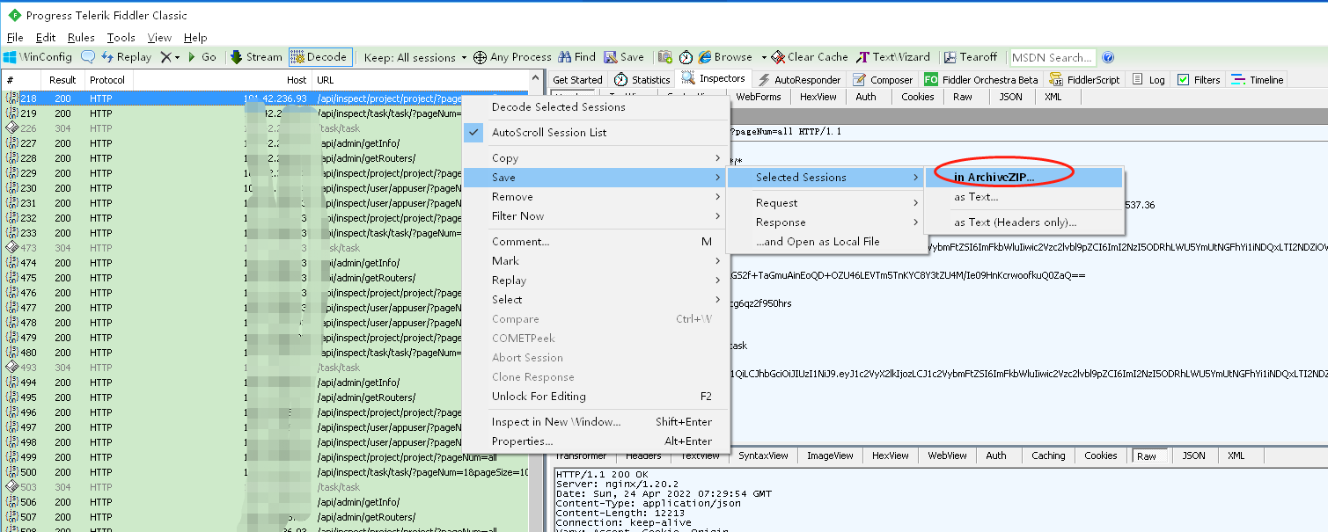This screenshot has width=1328, height=532.
Task: Focus the MSDN Search field
Action: tap(1053, 57)
